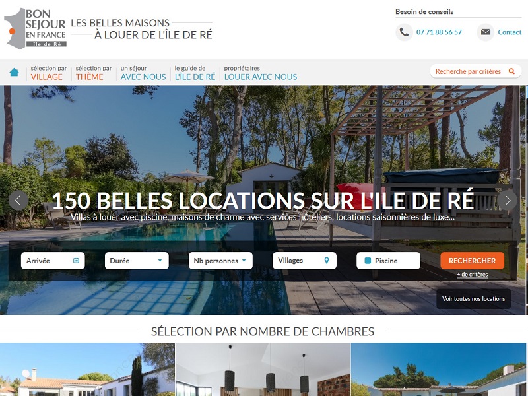
Task: Open the guide de l'Île de Ré menu
Action: pyautogui.click(x=195, y=73)
